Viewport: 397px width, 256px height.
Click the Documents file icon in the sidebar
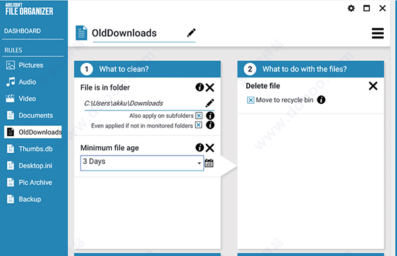(11, 115)
